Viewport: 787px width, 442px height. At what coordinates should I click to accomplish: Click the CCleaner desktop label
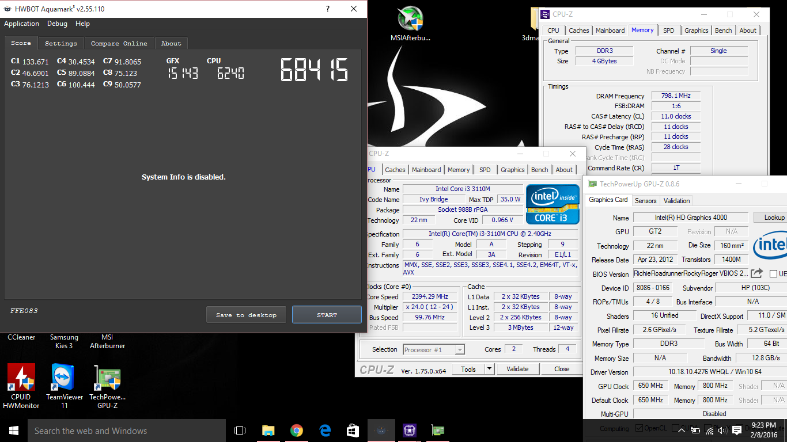pyautogui.click(x=21, y=337)
